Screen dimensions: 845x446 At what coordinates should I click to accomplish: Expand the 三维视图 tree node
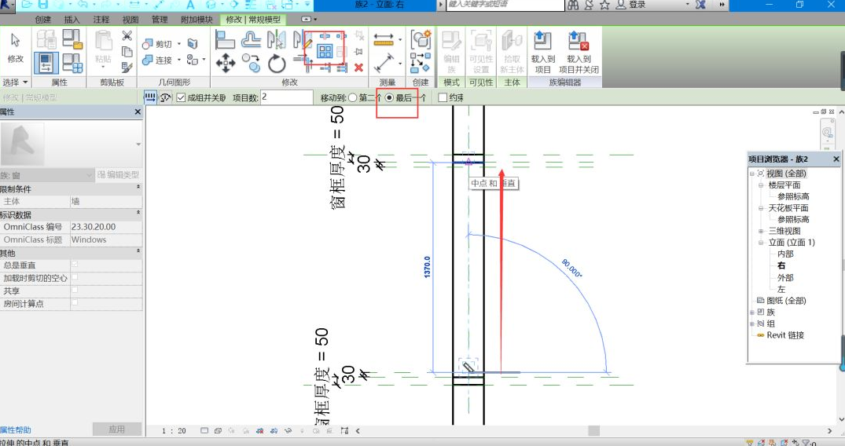pos(761,231)
